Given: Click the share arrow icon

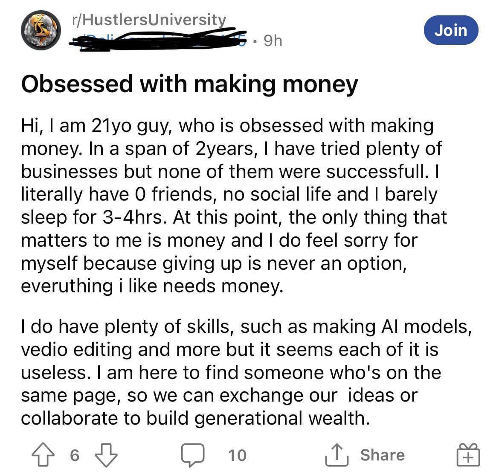Looking at the screenshot, I should 337,455.
